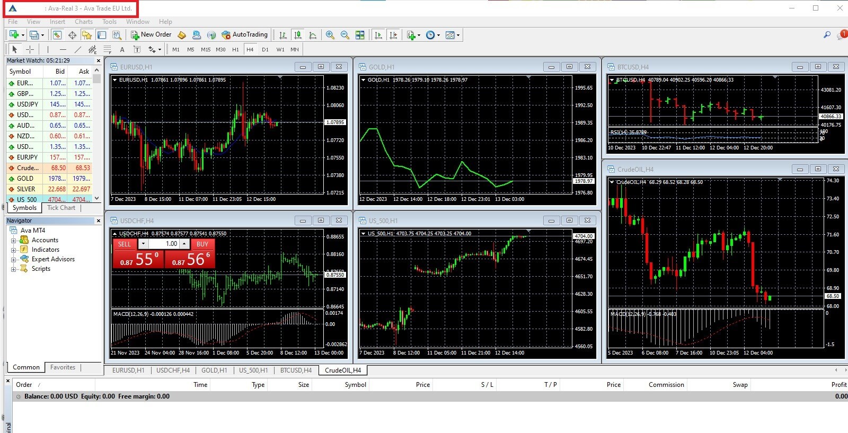Select the text label 'A' tool
This screenshot has width=848, height=433.
tap(122, 50)
